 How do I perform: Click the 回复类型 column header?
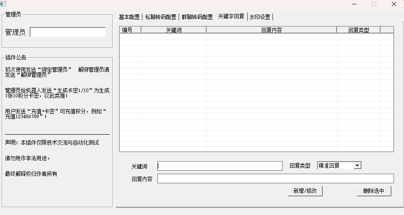(358, 30)
